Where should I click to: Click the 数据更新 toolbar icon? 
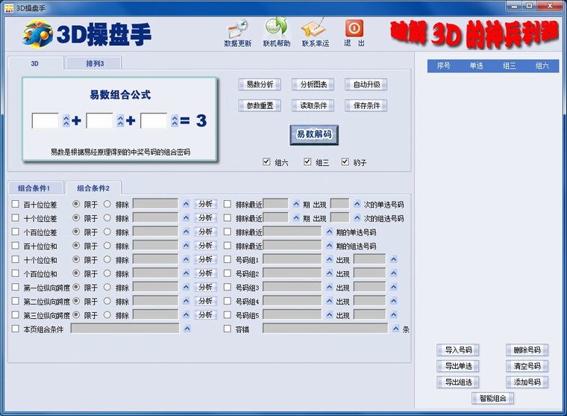tap(237, 28)
